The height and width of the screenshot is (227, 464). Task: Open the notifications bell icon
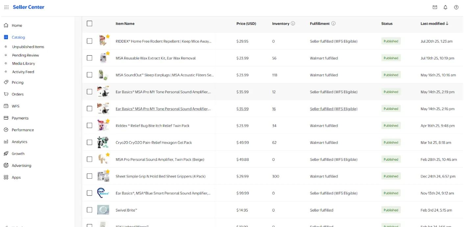[445, 7]
